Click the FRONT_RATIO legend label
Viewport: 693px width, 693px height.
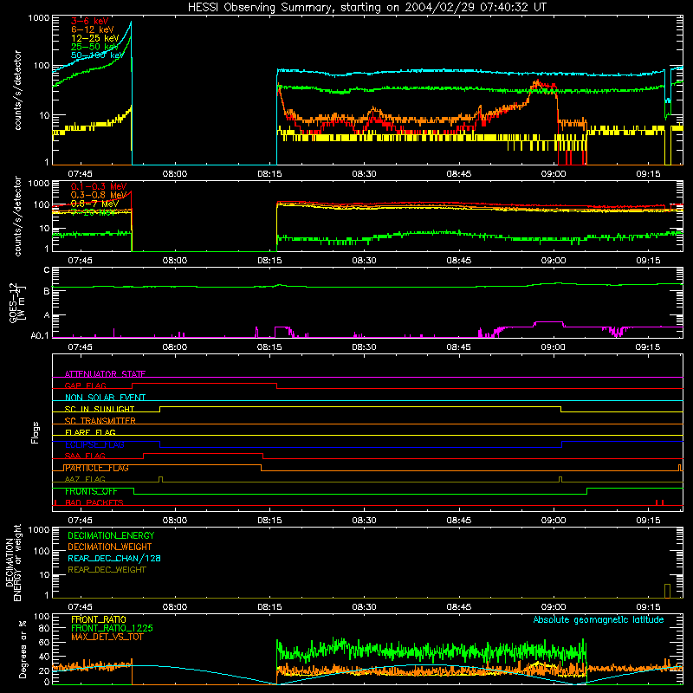pos(99,619)
